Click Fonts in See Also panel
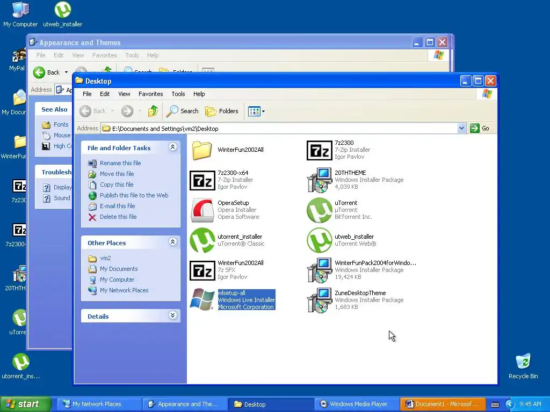The height and width of the screenshot is (412, 550). [x=61, y=124]
